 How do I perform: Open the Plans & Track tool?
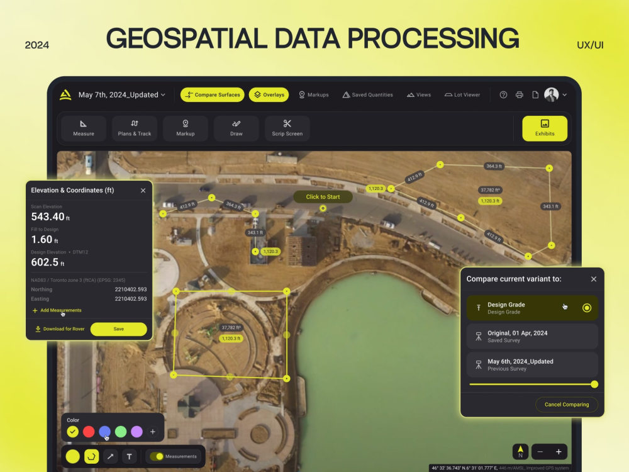pos(134,128)
